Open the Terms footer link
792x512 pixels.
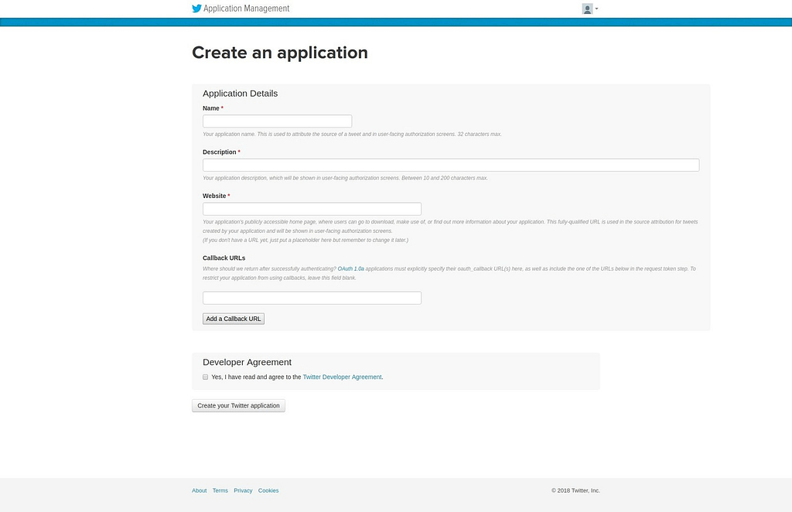click(220, 491)
